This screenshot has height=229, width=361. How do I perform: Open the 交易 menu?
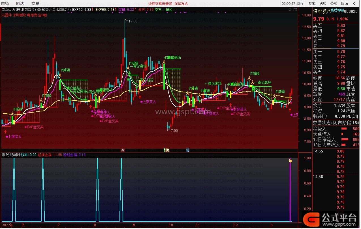(x=35, y=3)
